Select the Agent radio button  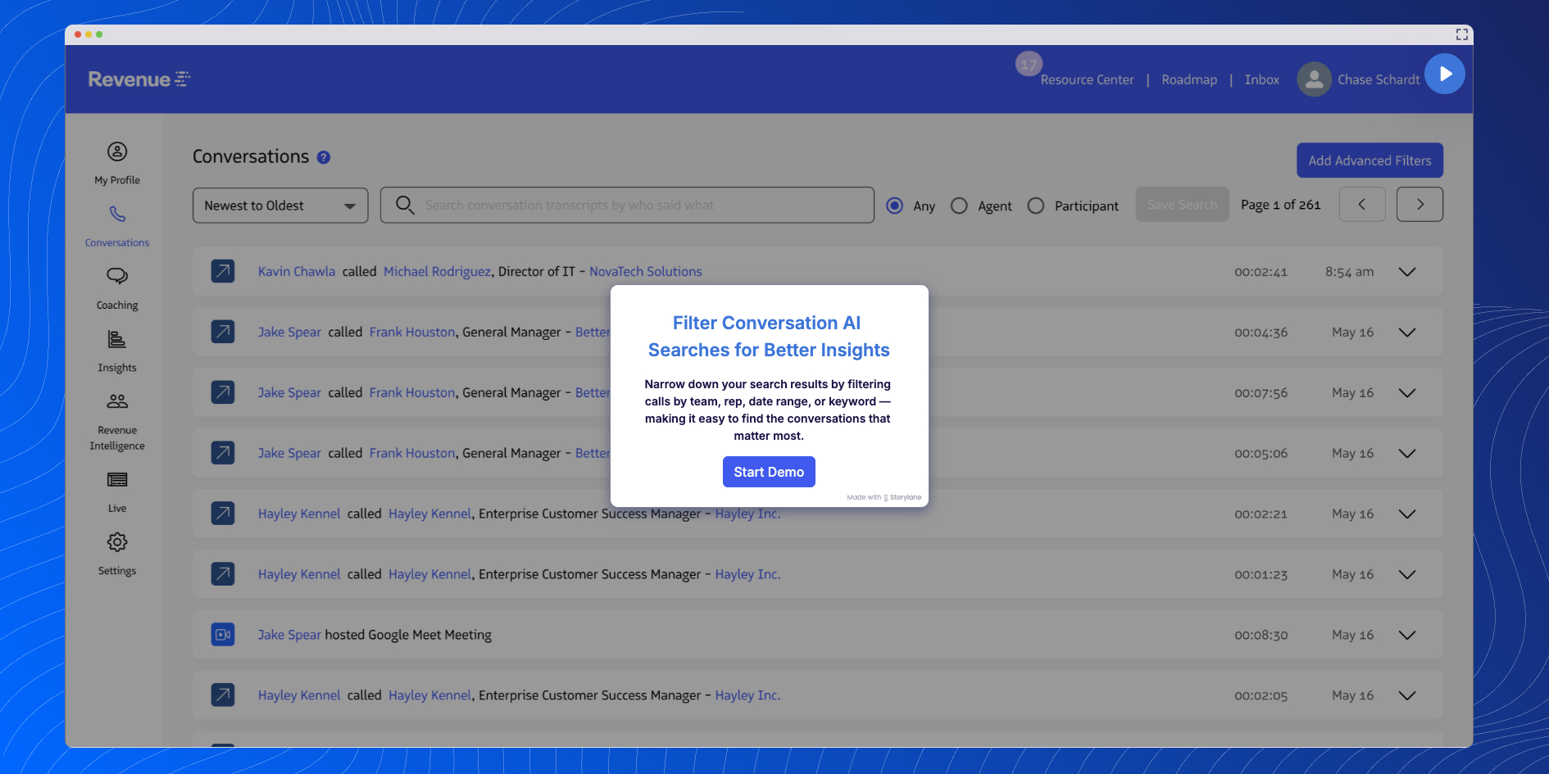coord(959,206)
